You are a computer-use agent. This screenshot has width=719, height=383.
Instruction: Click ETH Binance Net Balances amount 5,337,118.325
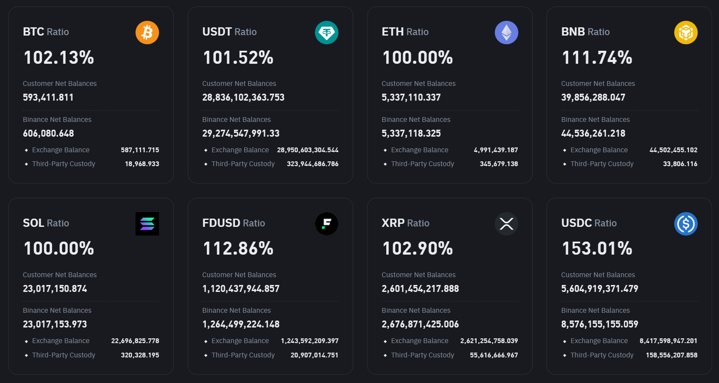411,134
